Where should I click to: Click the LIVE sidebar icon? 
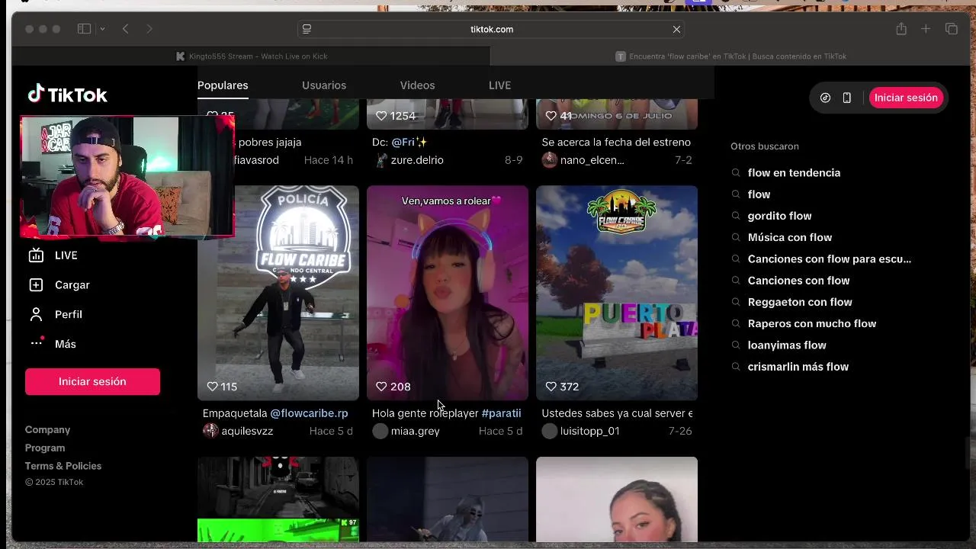(x=36, y=255)
